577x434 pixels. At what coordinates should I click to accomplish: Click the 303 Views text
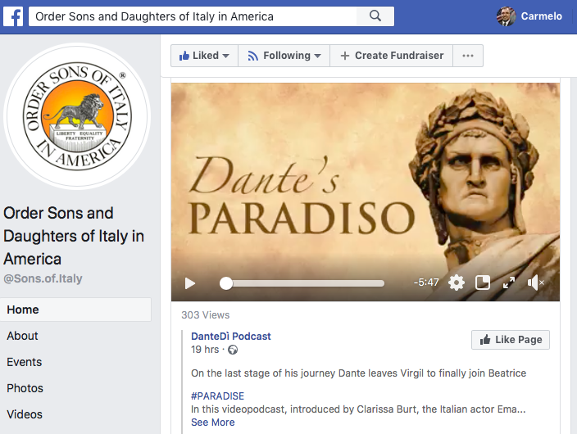click(x=206, y=314)
